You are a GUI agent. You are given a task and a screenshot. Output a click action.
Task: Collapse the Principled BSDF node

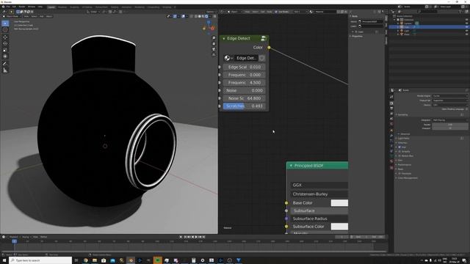pos(291,166)
